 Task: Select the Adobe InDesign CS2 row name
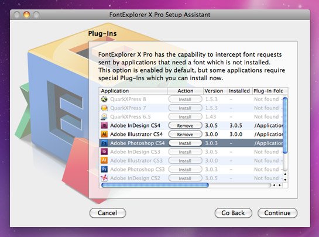(x=135, y=178)
